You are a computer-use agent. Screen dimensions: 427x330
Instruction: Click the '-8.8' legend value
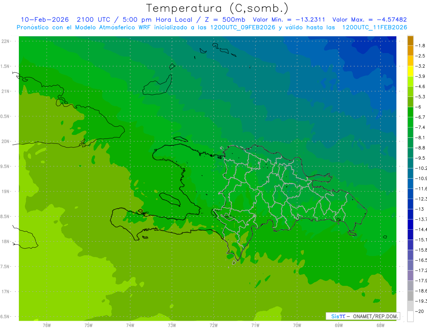tap(420, 148)
